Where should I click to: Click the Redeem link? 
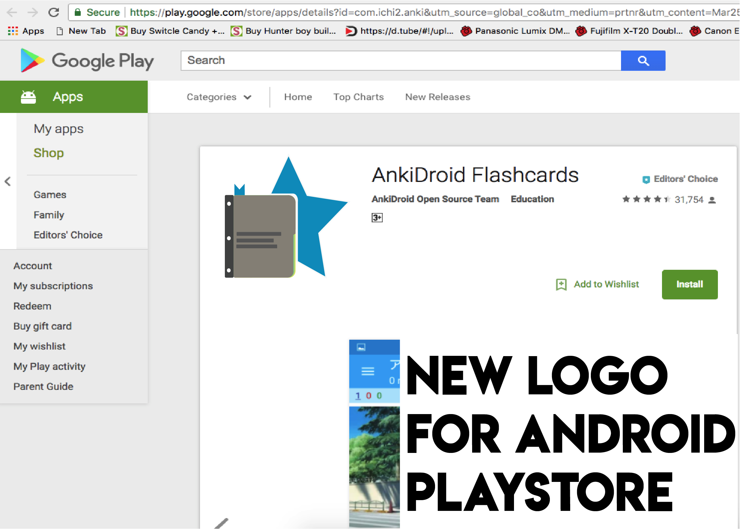tap(32, 307)
